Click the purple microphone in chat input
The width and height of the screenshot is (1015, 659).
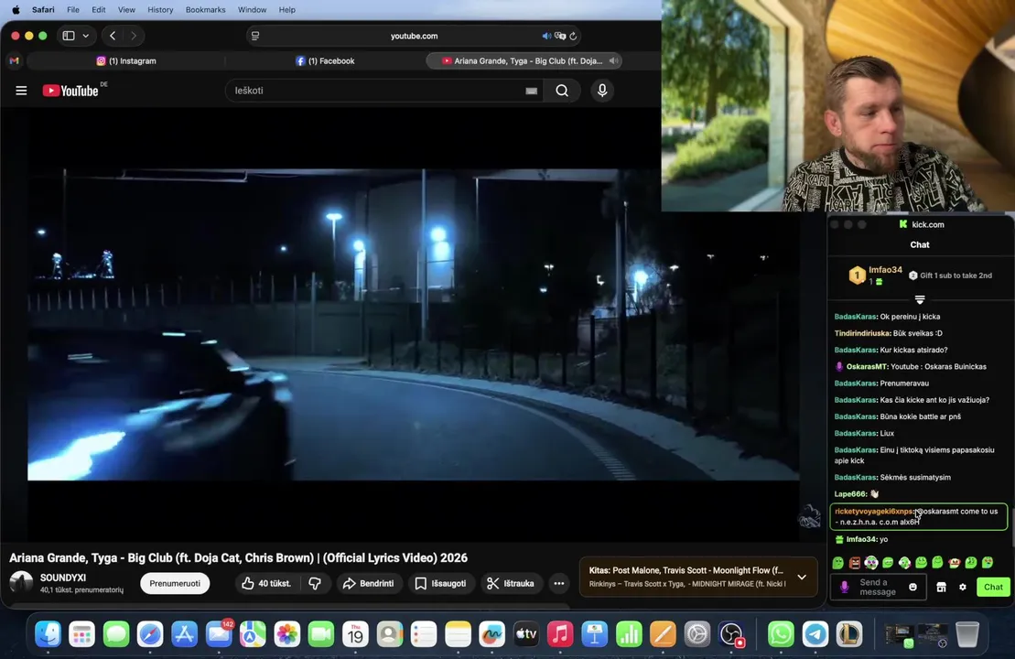(844, 587)
